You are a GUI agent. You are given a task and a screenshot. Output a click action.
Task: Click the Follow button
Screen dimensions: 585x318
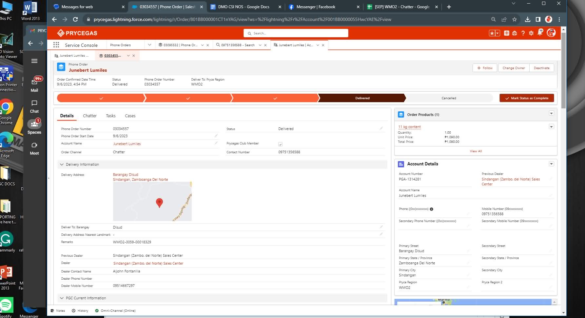tap(485, 68)
